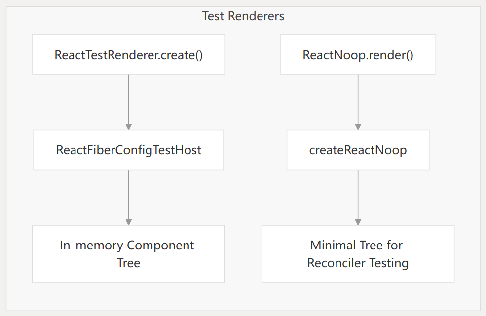The width and height of the screenshot is (486, 316).
Task: Click arrow line from ReactNoop.render() to createReactNoop
Action: click(x=358, y=99)
